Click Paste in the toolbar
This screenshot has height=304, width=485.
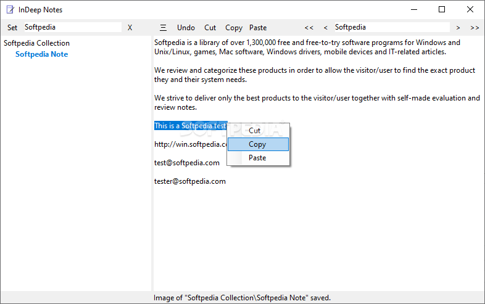point(258,28)
